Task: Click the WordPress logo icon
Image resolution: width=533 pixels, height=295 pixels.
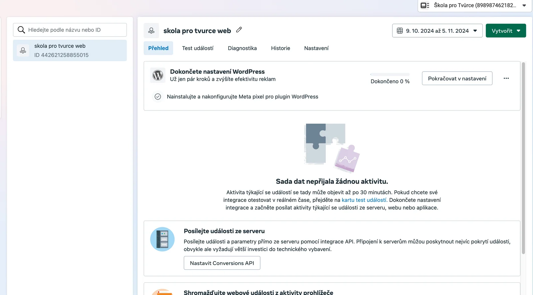Action: point(158,75)
